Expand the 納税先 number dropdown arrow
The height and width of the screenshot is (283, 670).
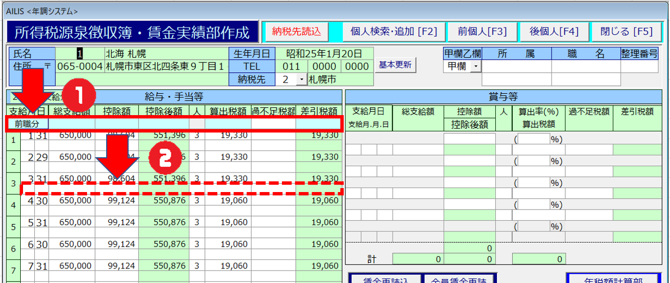[302, 79]
